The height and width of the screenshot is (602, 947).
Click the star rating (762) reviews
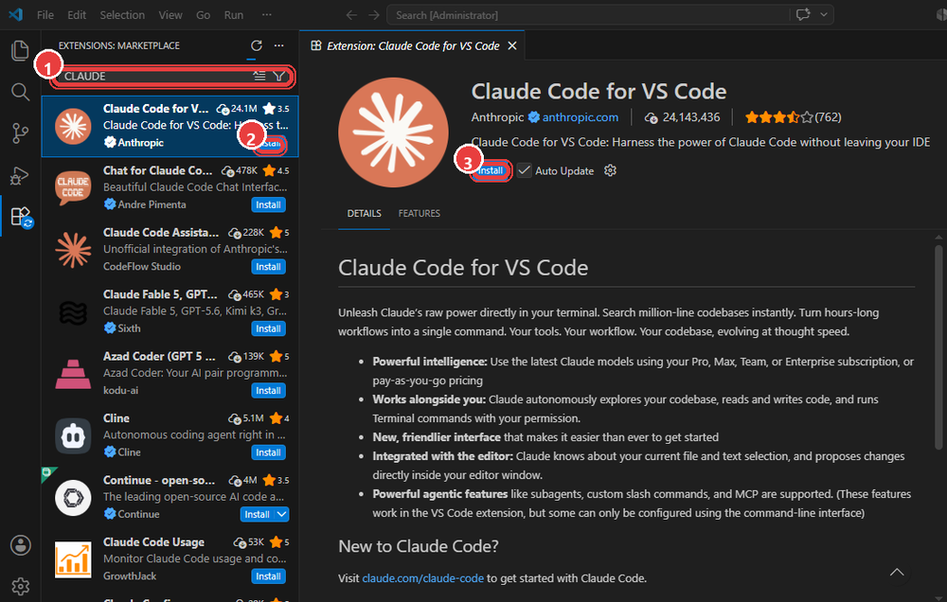[x=793, y=117]
